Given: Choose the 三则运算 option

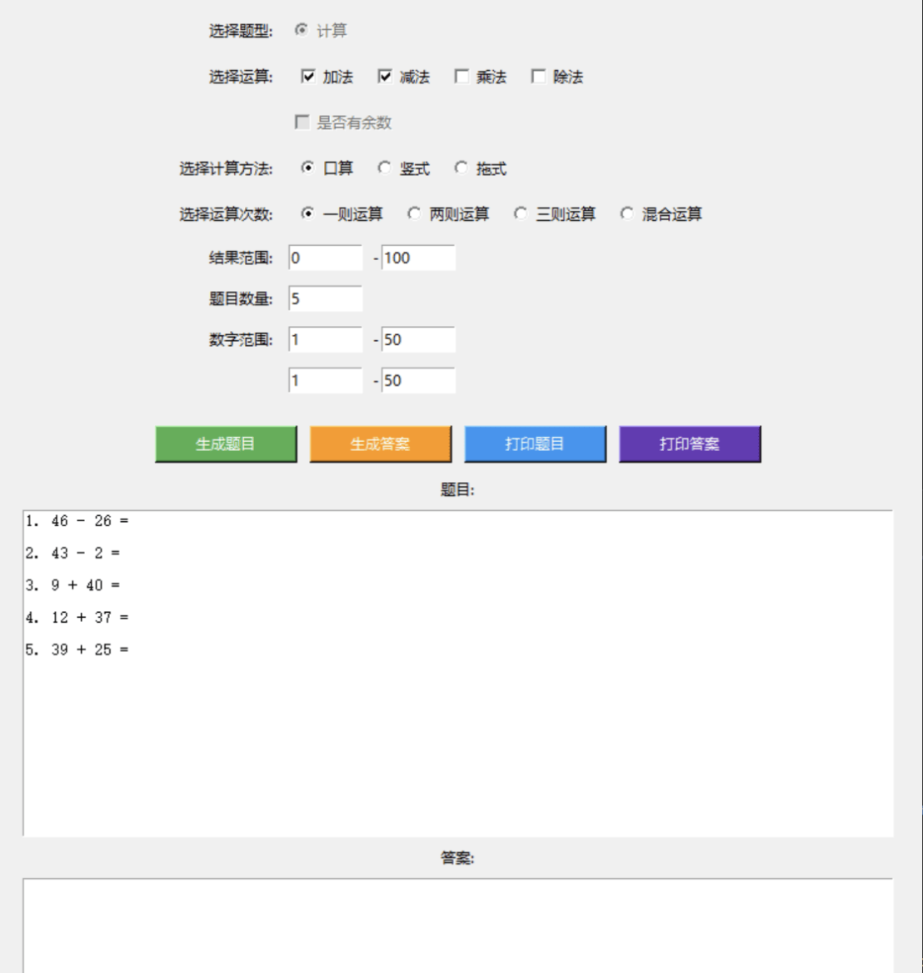Looking at the screenshot, I should tap(521, 214).
